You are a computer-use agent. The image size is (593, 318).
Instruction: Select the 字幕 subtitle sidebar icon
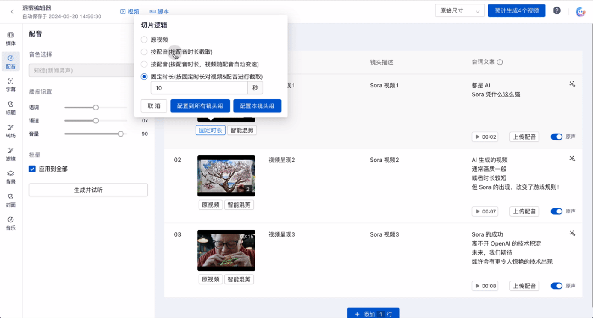coord(10,85)
